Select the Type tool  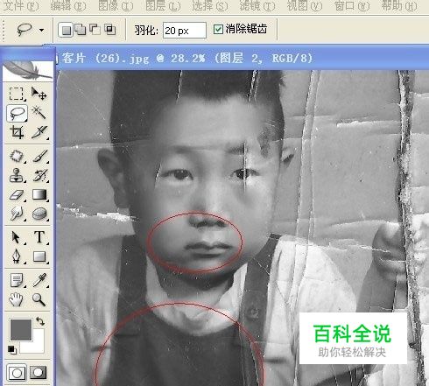39,237
